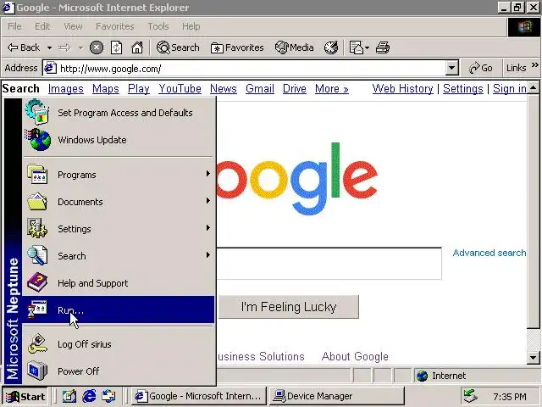
Task: Click the Internet zone status icon
Action: click(422, 376)
